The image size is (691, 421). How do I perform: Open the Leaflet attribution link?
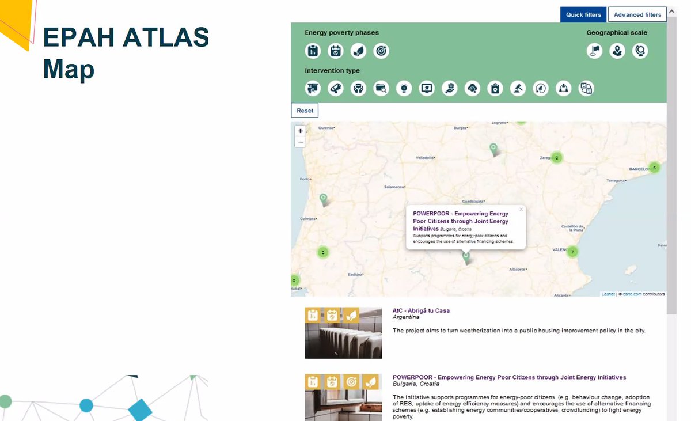point(608,294)
